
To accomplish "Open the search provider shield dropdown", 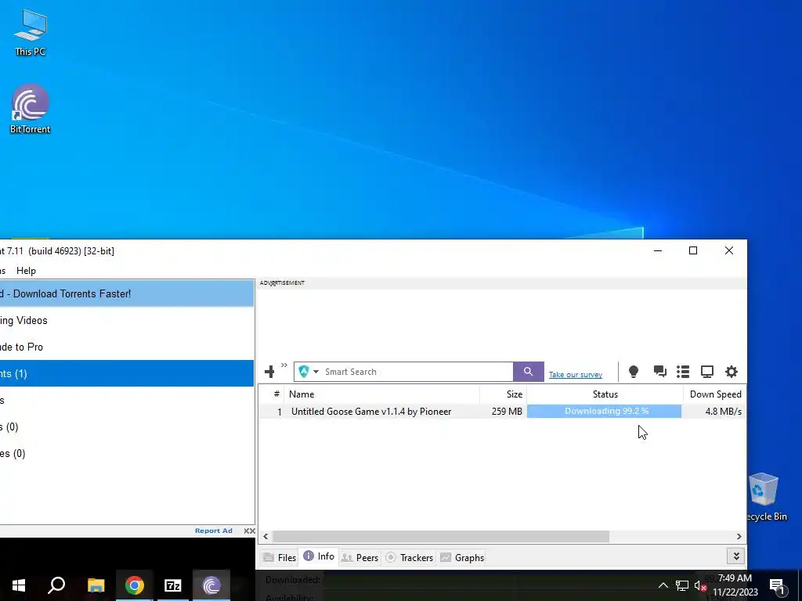I will [x=309, y=372].
